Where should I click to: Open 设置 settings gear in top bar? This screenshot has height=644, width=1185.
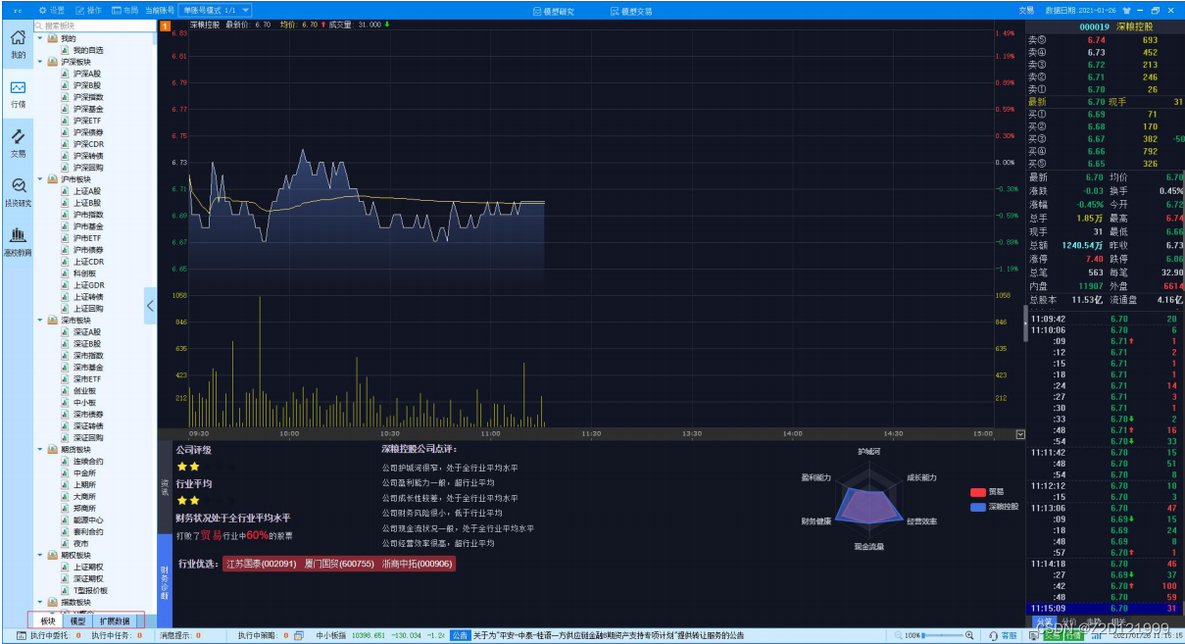click(52, 10)
